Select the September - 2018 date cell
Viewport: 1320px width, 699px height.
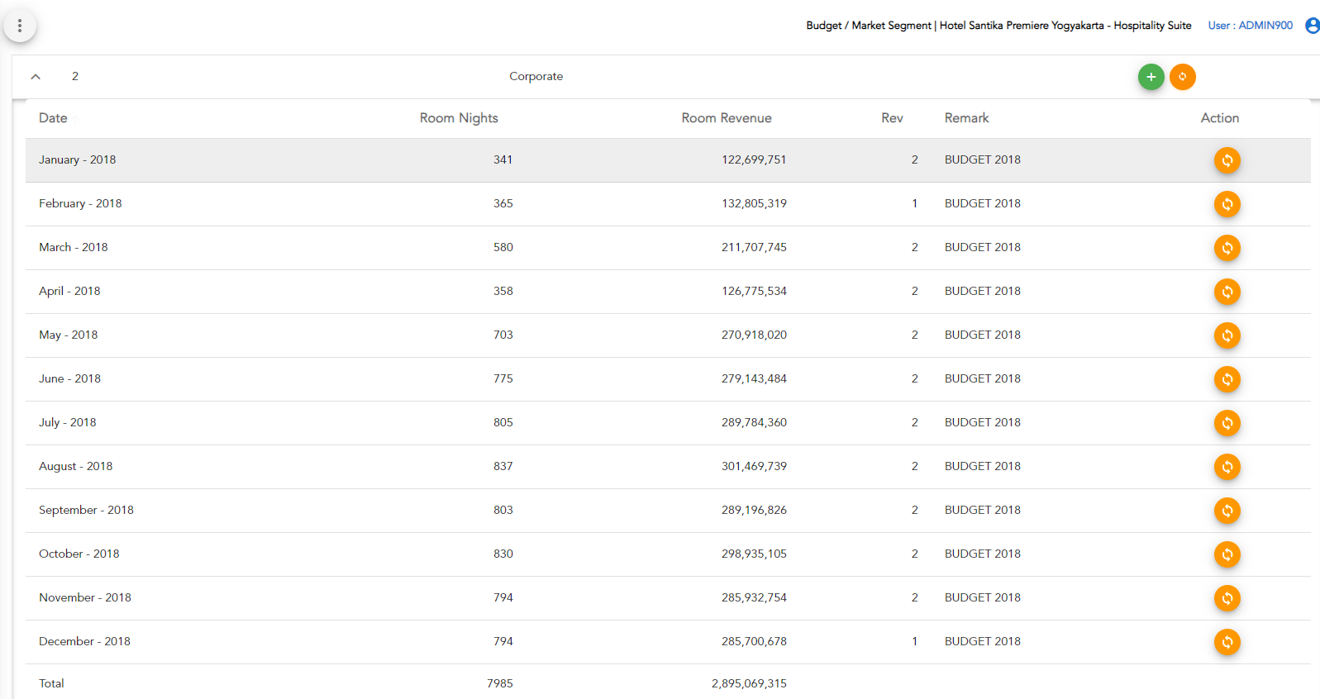point(86,510)
